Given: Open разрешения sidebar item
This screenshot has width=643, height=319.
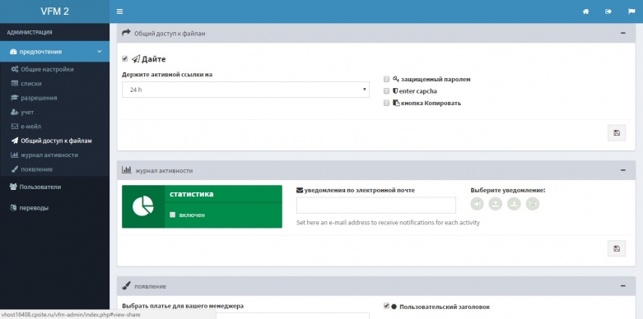Looking at the screenshot, I should [39, 98].
